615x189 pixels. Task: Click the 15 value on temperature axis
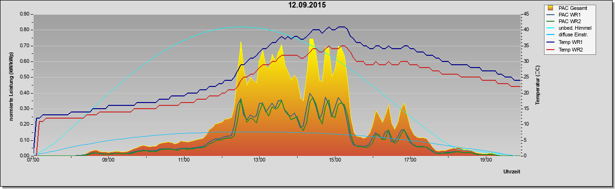(x=526, y=109)
